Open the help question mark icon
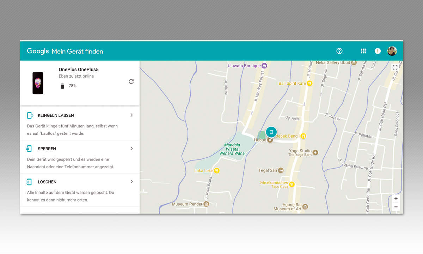 coord(339,51)
